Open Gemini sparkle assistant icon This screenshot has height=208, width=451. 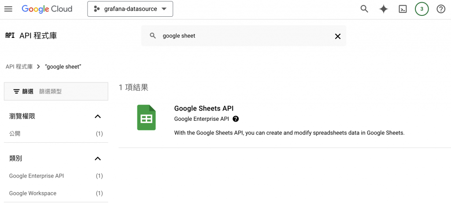pyautogui.click(x=384, y=9)
